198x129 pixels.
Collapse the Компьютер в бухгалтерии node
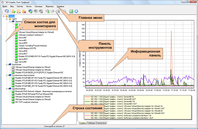tap(6, 75)
